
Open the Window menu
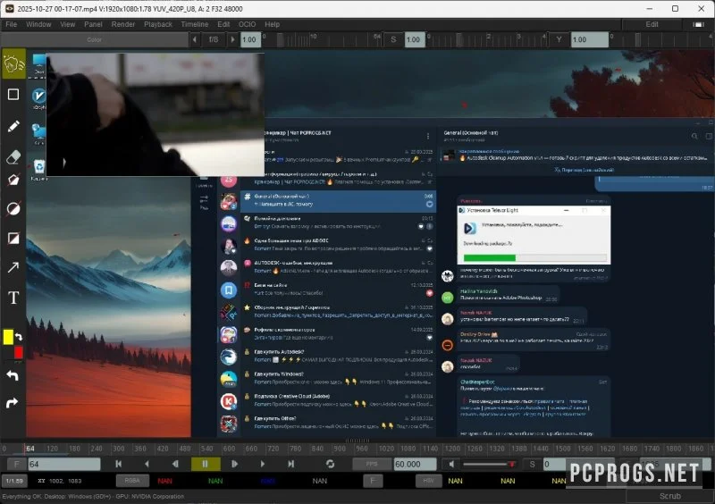click(x=38, y=24)
